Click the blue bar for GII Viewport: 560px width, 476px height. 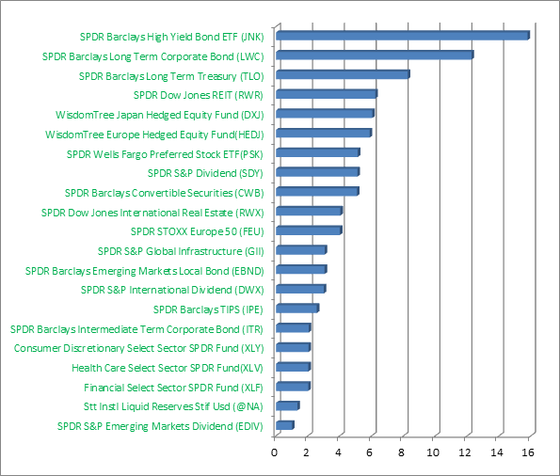point(301,250)
